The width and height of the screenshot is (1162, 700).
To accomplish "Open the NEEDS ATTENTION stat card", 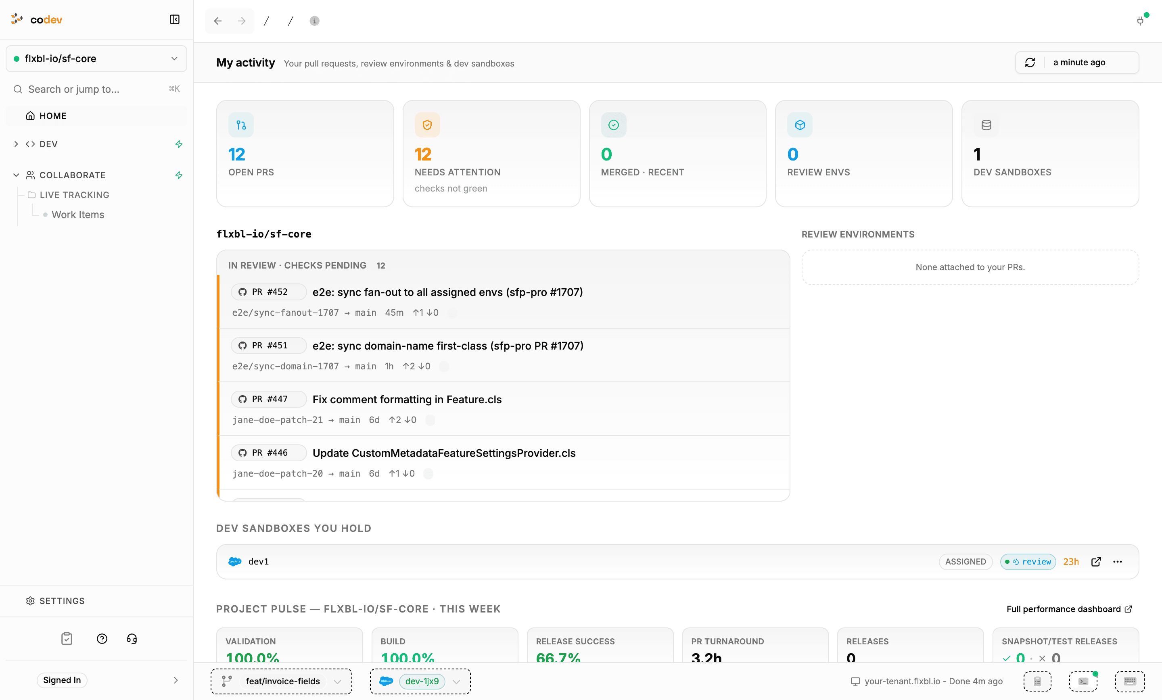I will (491, 153).
